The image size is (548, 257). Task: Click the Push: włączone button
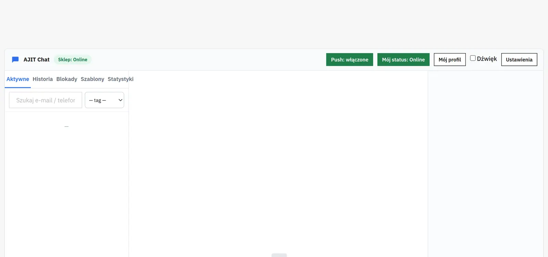point(350,60)
